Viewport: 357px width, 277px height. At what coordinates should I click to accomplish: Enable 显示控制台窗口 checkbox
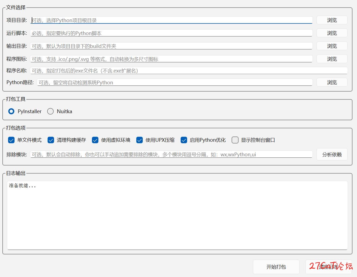pyautogui.click(x=235, y=140)
